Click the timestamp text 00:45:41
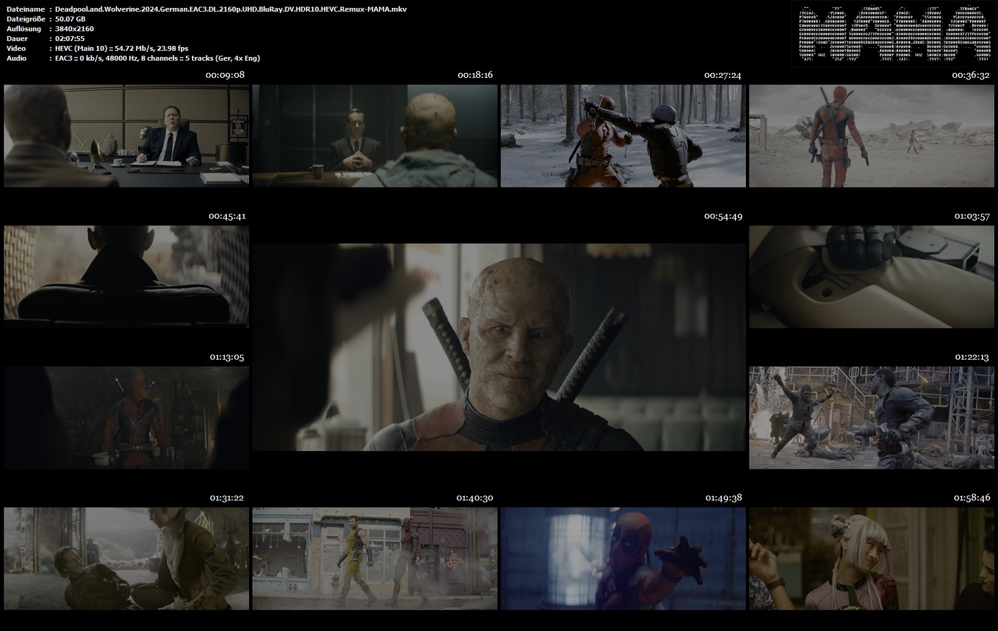Image resolution: width=998 pixels, height=631 pixels. click(227, 216)
